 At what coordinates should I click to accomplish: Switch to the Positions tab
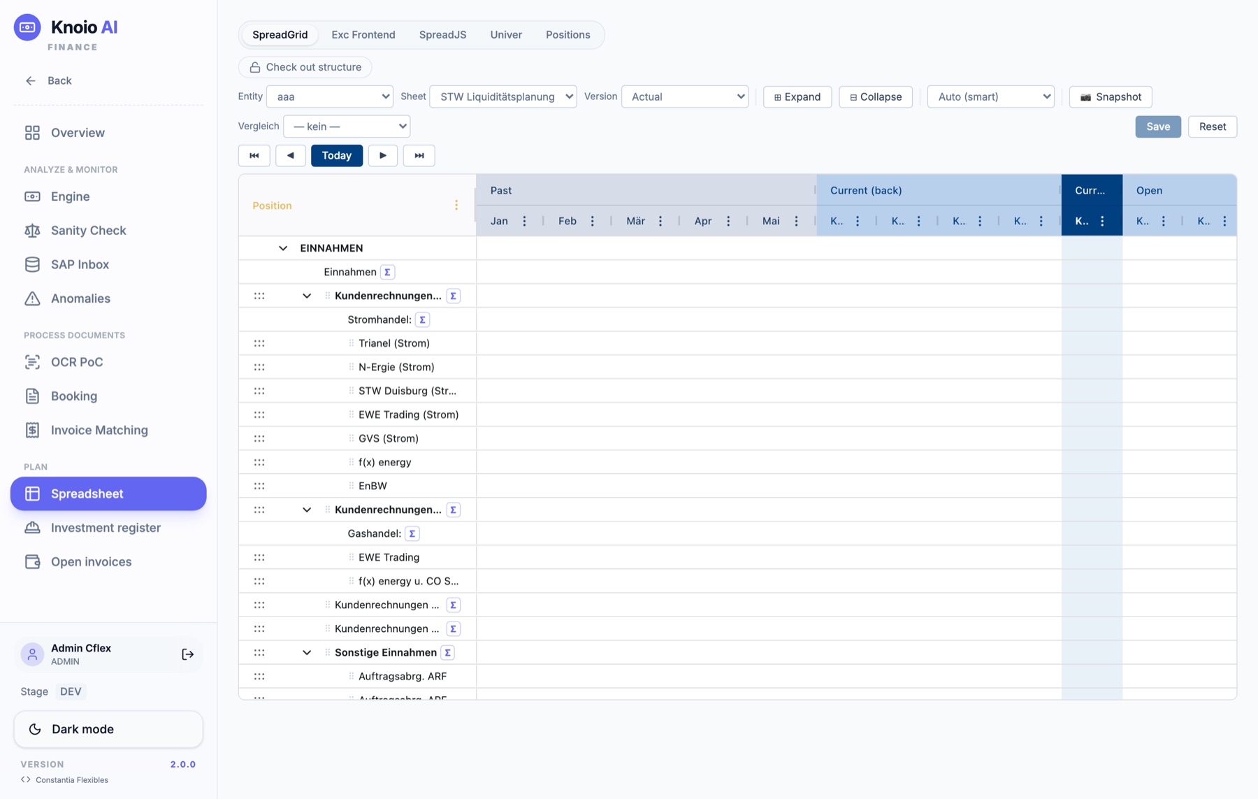(x=568, y=35)
